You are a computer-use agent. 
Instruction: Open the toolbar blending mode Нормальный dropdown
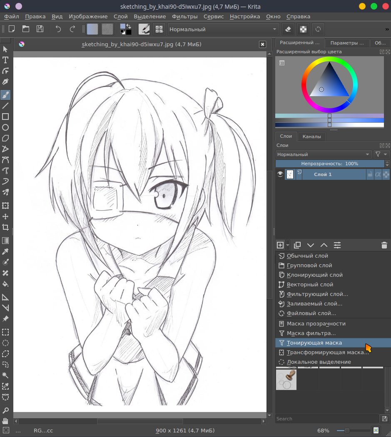[223, 29]
